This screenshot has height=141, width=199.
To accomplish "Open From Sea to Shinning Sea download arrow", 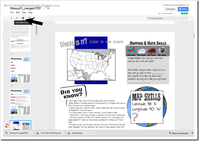I will pos(65,133).
